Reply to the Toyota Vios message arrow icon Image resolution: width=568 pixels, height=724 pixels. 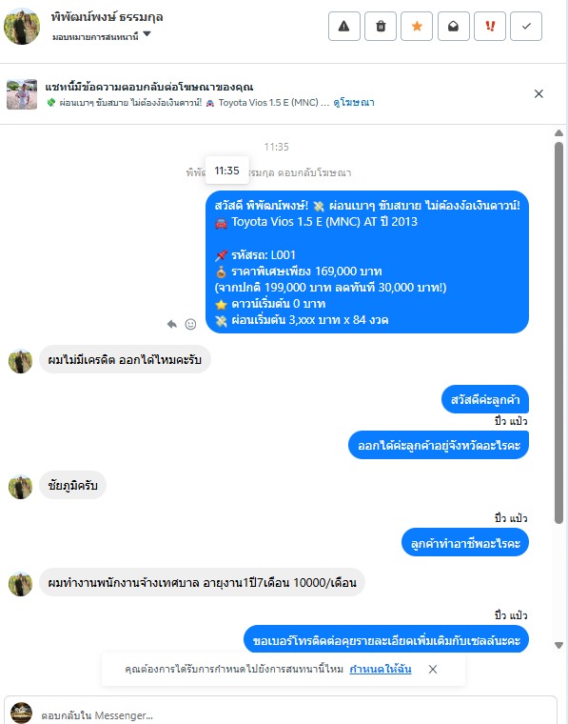tap(172, 324)
